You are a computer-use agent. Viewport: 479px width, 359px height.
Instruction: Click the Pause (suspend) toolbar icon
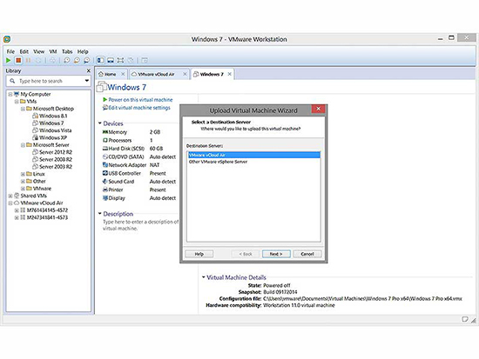(28, 60)
